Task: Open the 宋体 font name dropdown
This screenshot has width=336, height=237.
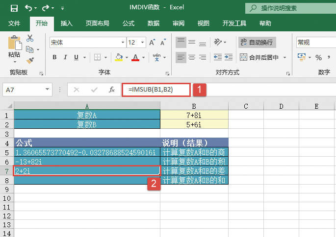Action: pos(87,43)
